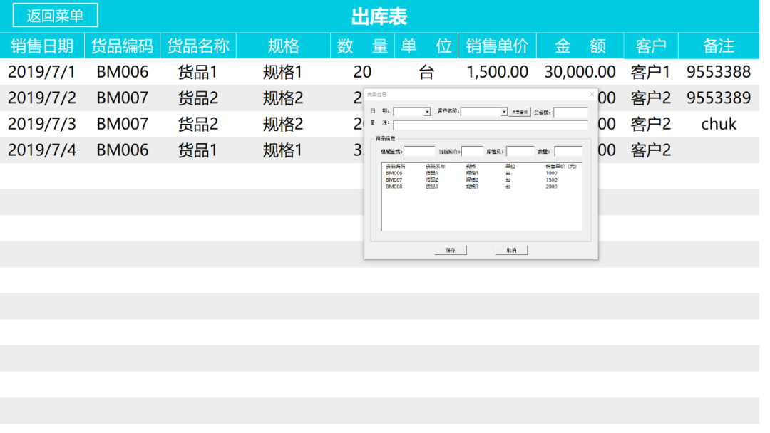The height and width of the screenshot is (433, 770).
Task: Click the button next to 客户名称 dropdown
Action: pyautogui.click(x=520, y=113)
